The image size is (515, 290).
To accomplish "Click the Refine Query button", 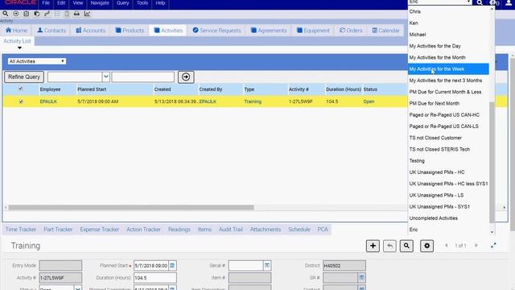I will (24, 77).
